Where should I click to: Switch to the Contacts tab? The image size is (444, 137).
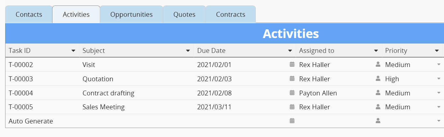coord(29,15)
